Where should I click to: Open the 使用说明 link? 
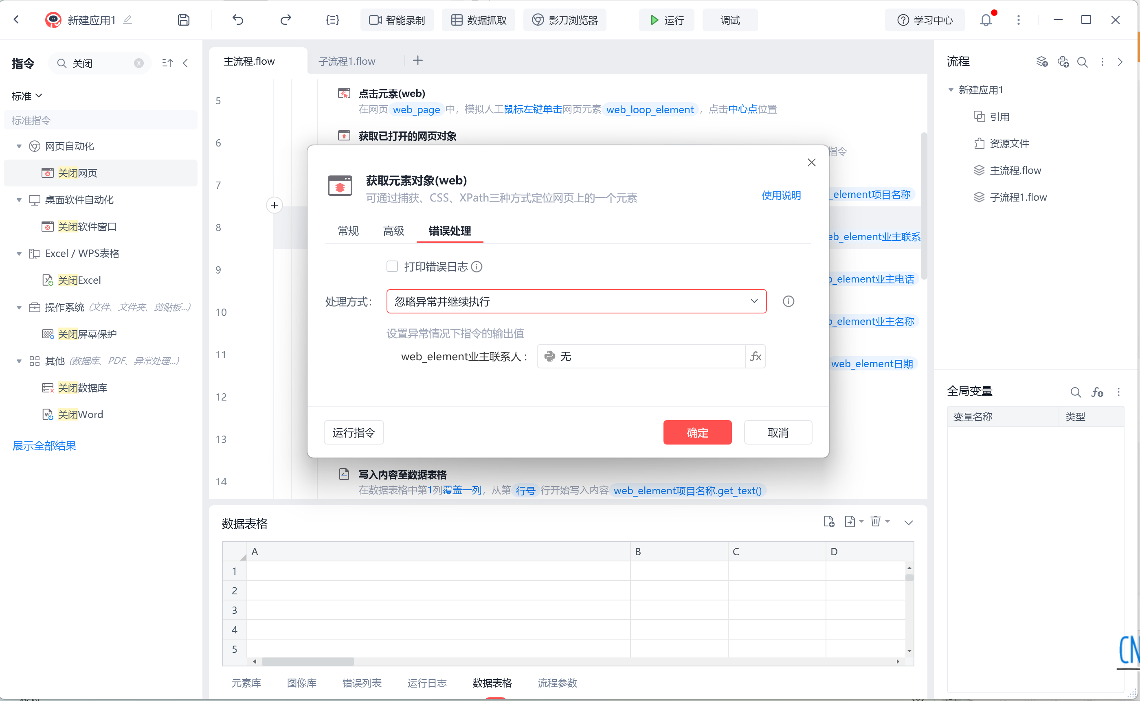point(781,195)
